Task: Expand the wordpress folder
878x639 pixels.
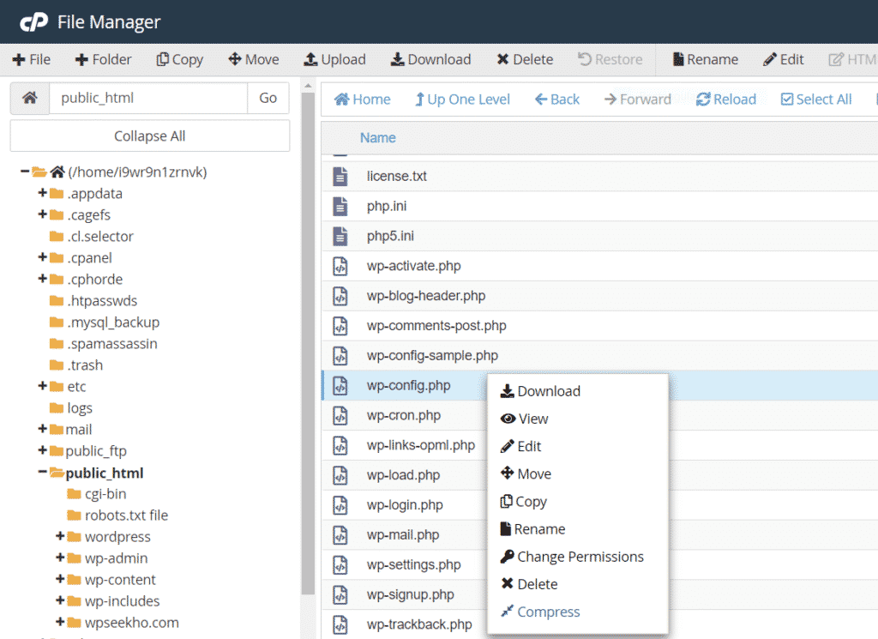Action: point(61,536)
